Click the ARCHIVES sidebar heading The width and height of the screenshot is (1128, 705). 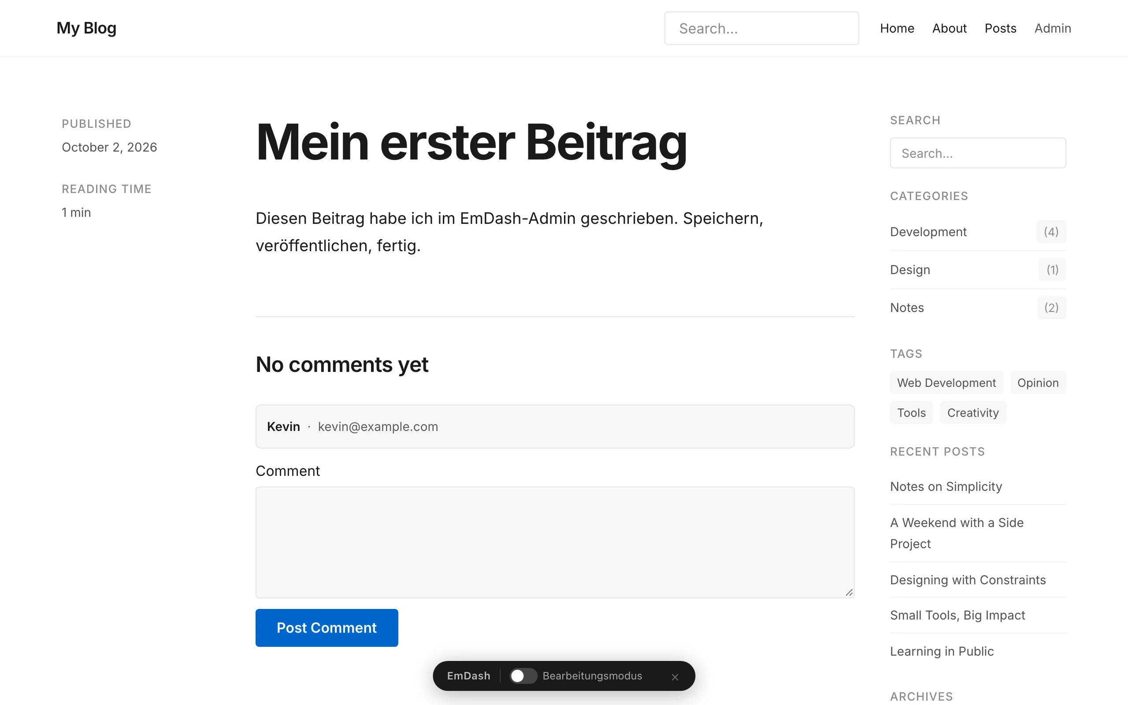click(921, 696)
